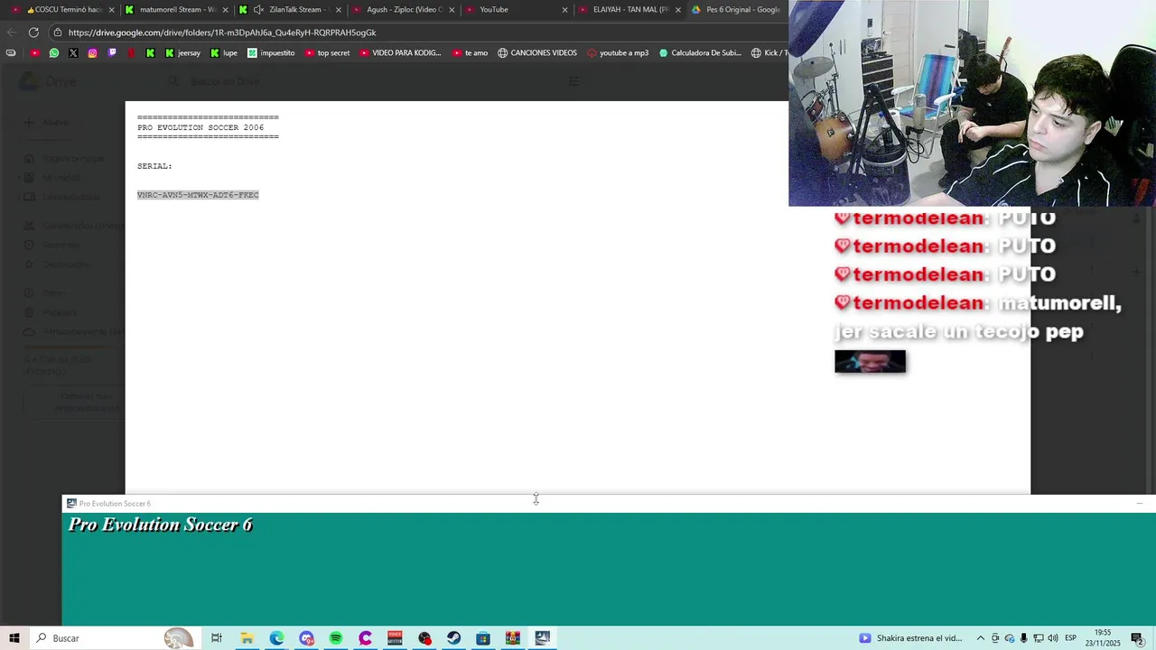The height and width of the screenshot is (650, 1156).
Task: Open the VIDEO PARA KODIG bookmark
Action: pyautogui.click(x=400, y=53)
